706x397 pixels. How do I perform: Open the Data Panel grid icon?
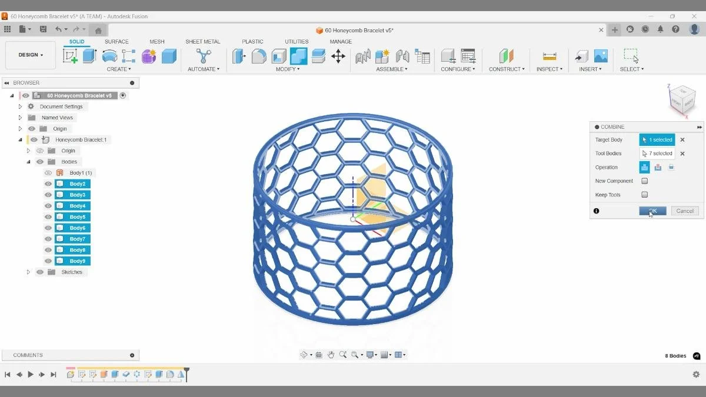tap(7, 29)
